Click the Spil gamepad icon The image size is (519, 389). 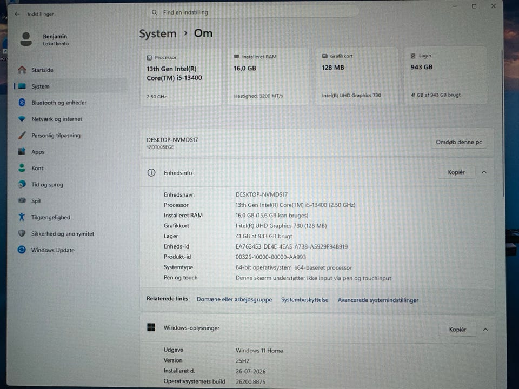(x=22, y=200)
